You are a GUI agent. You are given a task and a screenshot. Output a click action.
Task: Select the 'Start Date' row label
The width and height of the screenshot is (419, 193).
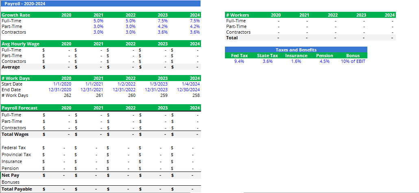tap(12, 84)
